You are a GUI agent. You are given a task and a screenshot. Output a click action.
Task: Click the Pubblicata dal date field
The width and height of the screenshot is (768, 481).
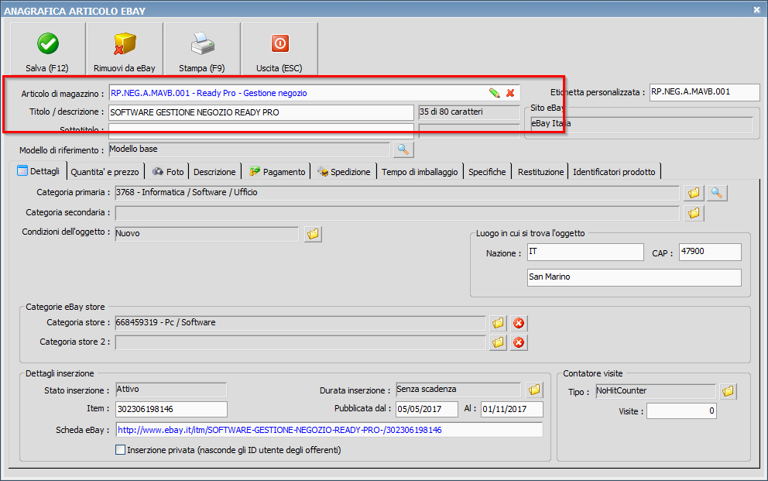427,409
